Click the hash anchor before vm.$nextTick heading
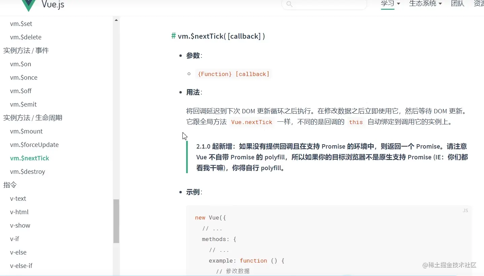The image size is (484, 276). (174, 36)
